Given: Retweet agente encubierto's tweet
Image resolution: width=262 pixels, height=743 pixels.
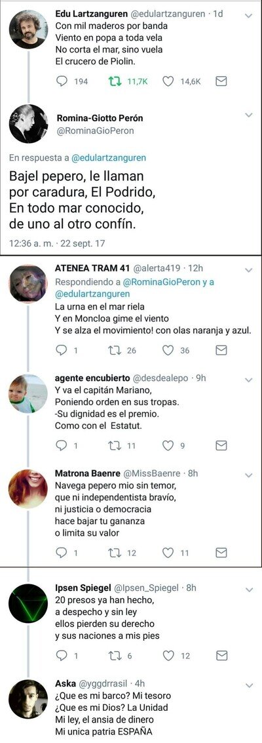Looking at the screenshot, I should 115,445.
